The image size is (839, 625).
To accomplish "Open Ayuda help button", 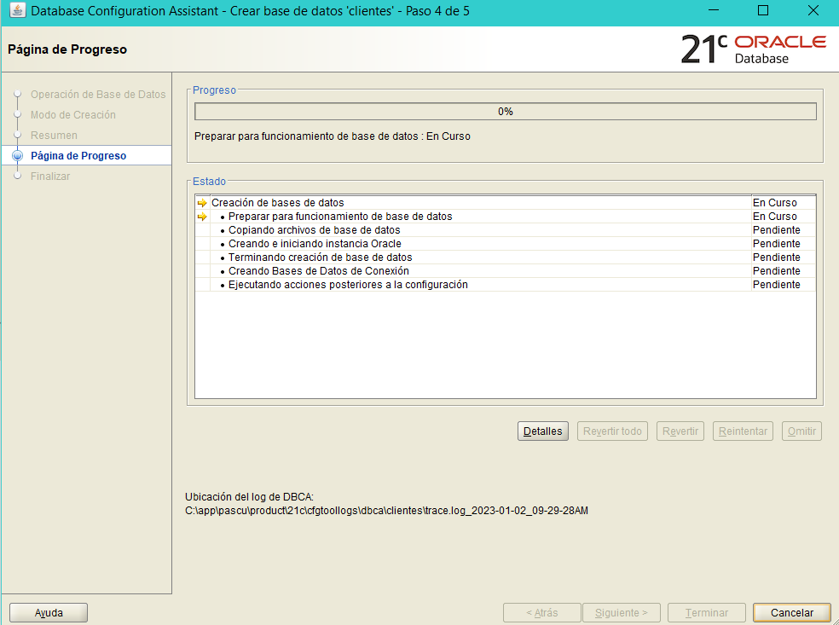I will point(49,613).
